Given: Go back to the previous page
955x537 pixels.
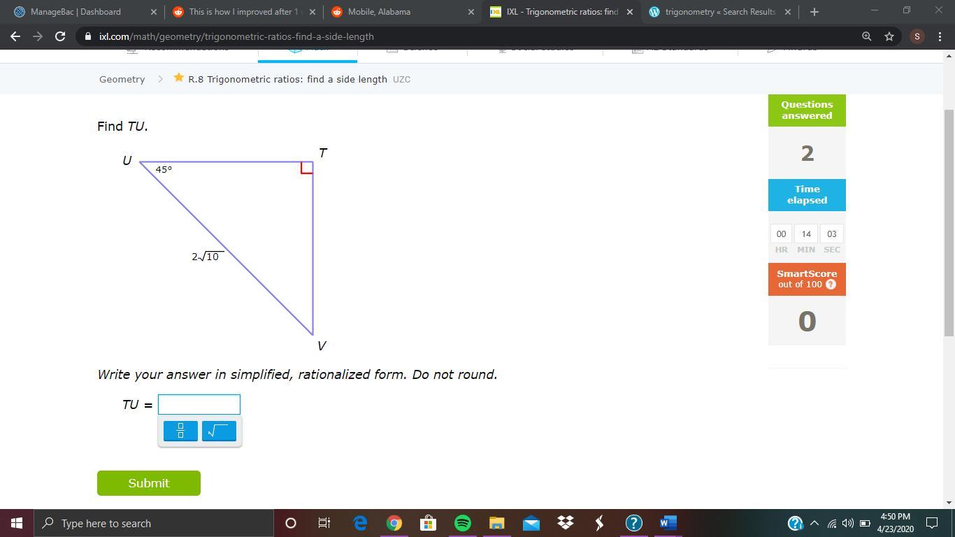Looking at the screenshot, I should pyautogui.click(x=15, y=36).
